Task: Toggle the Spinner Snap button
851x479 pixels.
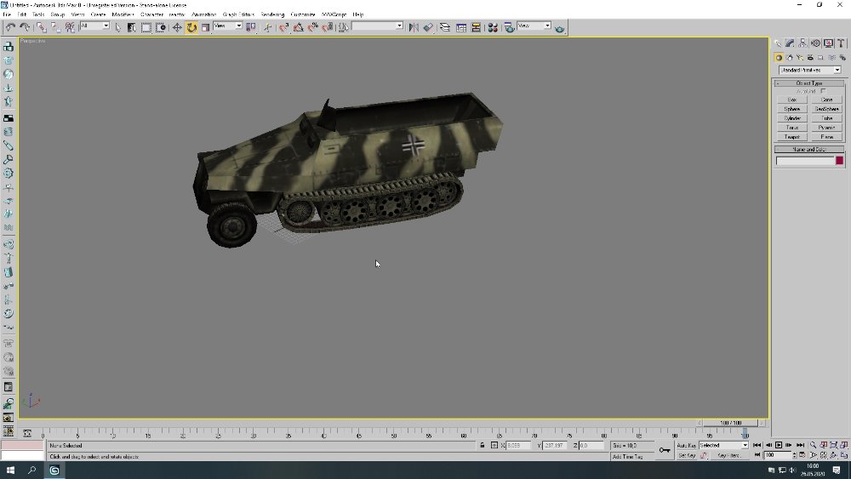Action: [328, 27]
